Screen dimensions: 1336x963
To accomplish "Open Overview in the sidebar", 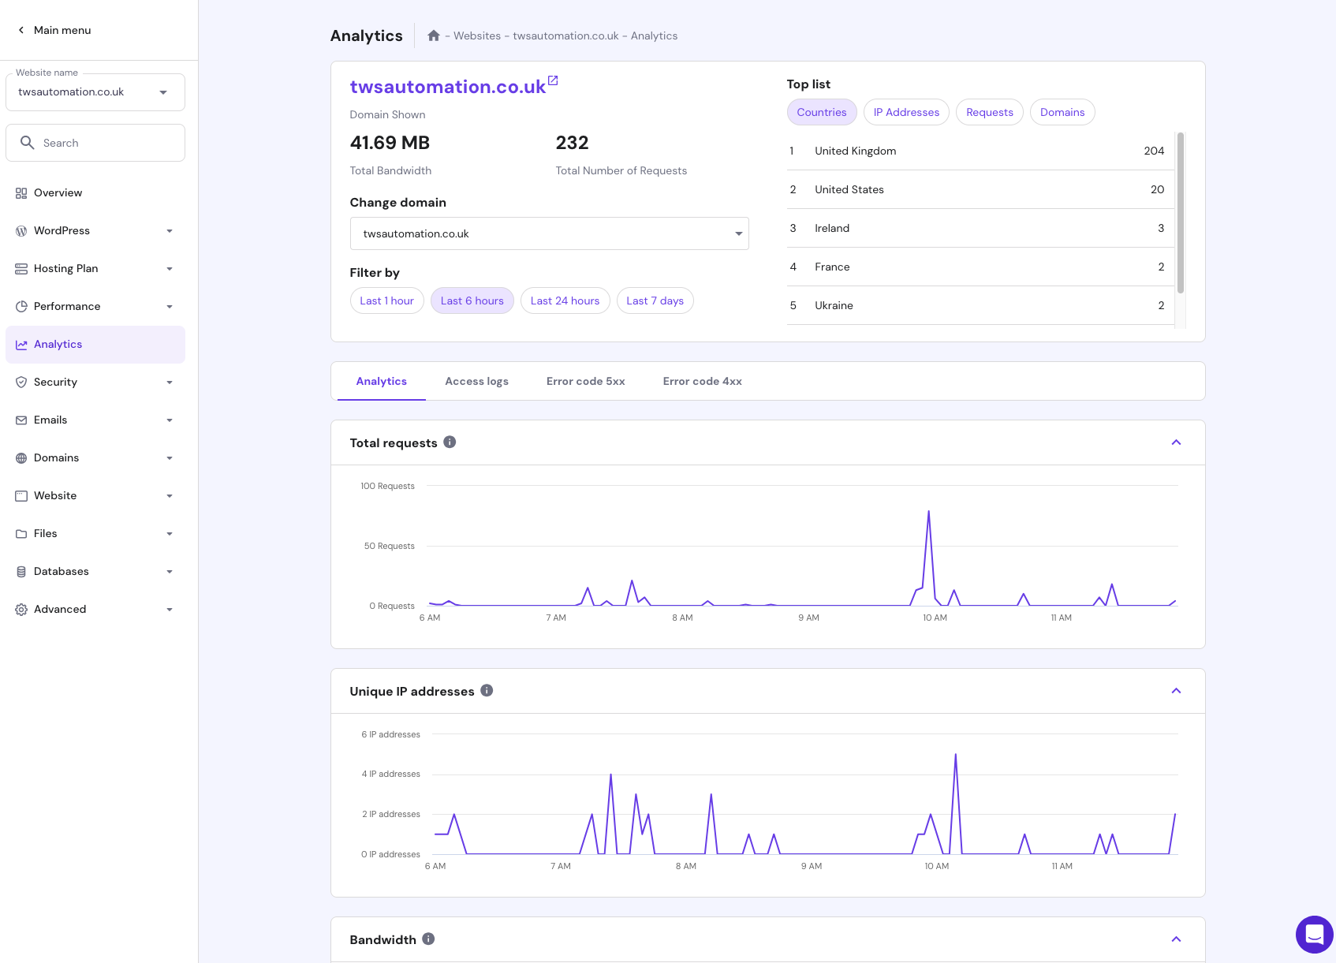I will point(95,193).
